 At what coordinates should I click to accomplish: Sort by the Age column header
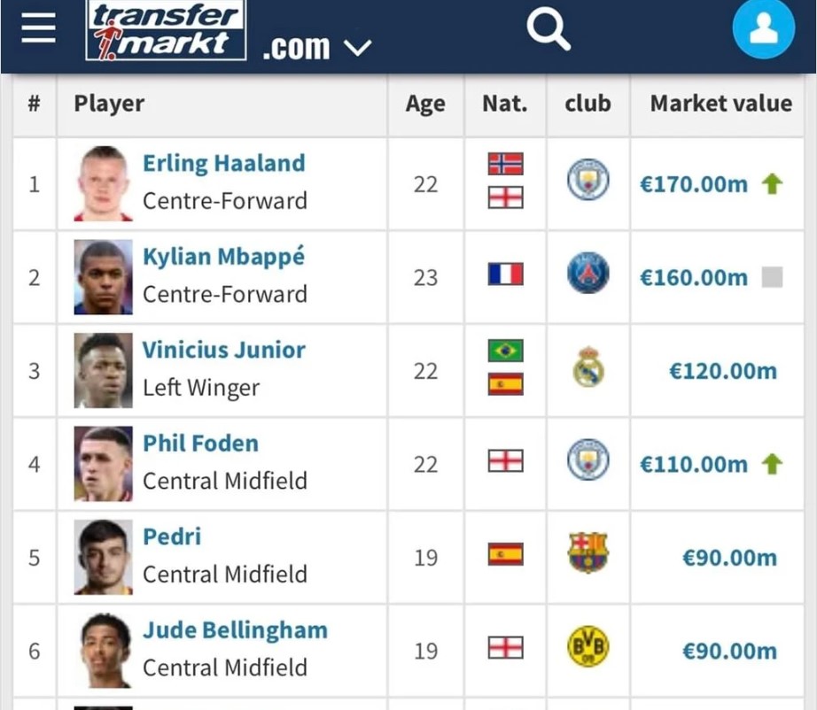425,104
